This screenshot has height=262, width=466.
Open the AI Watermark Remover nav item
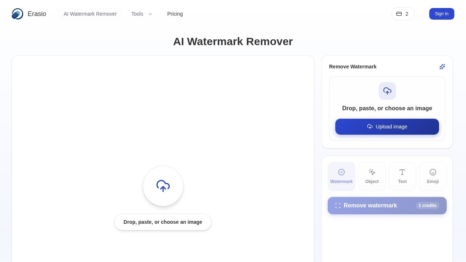pos(90,14)
